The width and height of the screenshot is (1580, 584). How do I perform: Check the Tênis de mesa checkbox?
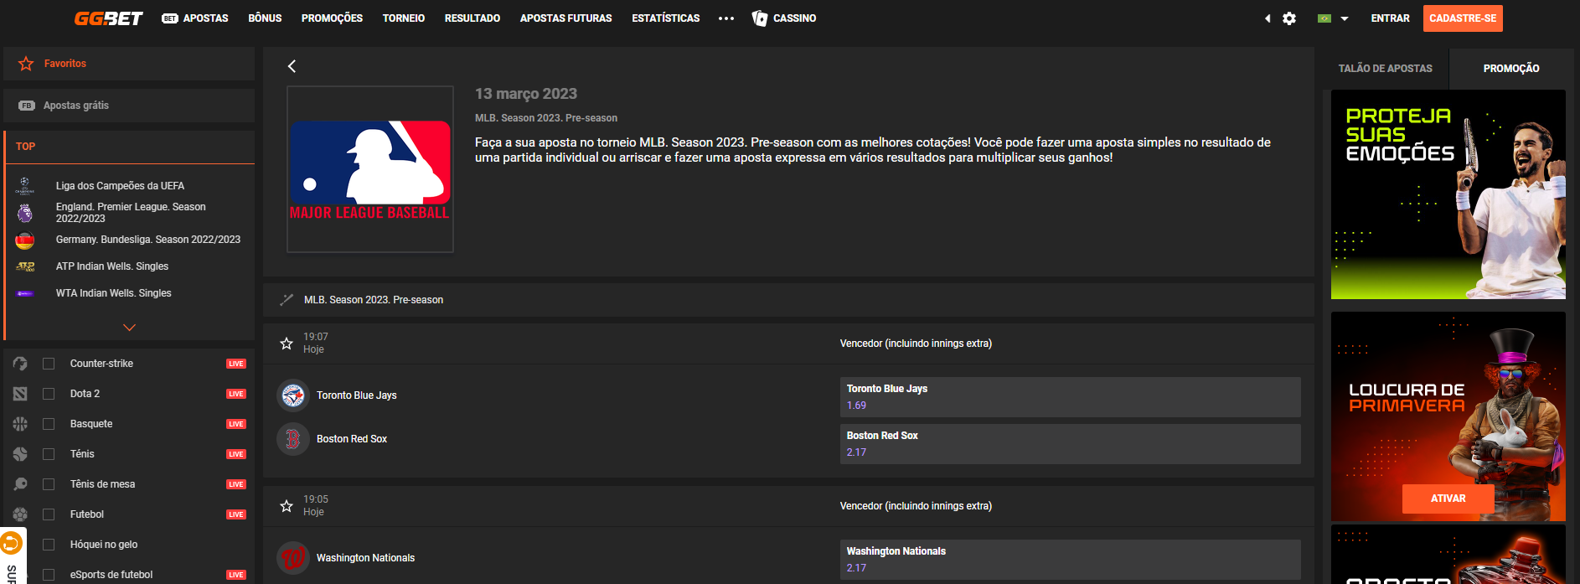point(49,484)
